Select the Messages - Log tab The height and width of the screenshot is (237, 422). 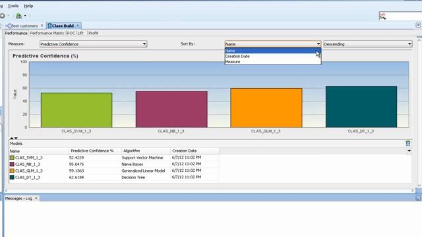click(18, 198)
